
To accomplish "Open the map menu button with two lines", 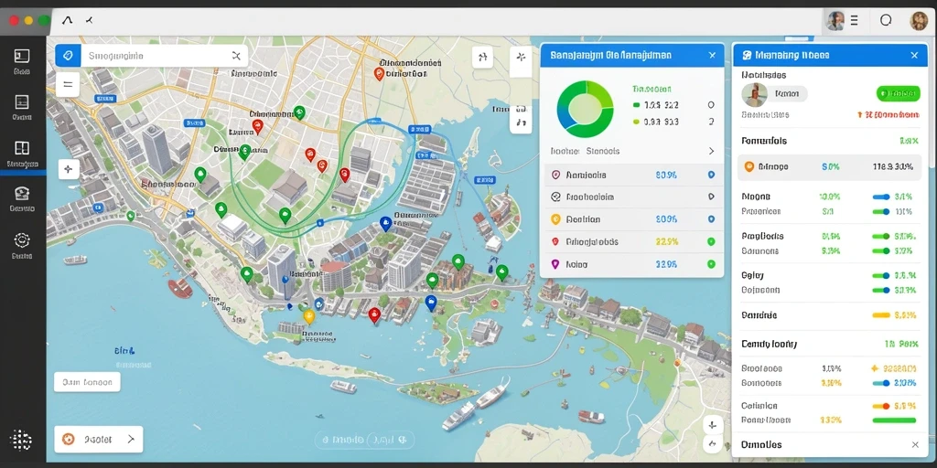I will pyautogui.click(x=68, y=85).
